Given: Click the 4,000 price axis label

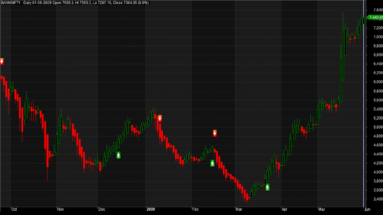Looking at the screenshot, I should point(378,172).
